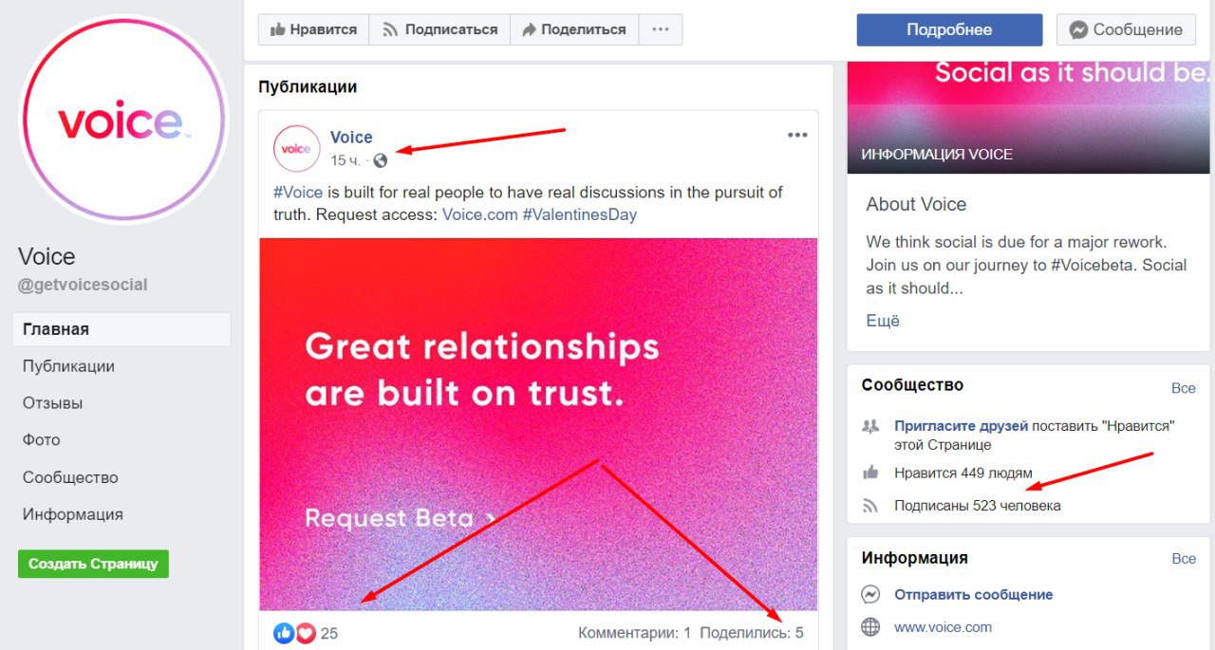This screenshot has height=650, width=1215.
Task: Click the thumbs-up icon next to Нравится 449 людям
Action: 870,473
